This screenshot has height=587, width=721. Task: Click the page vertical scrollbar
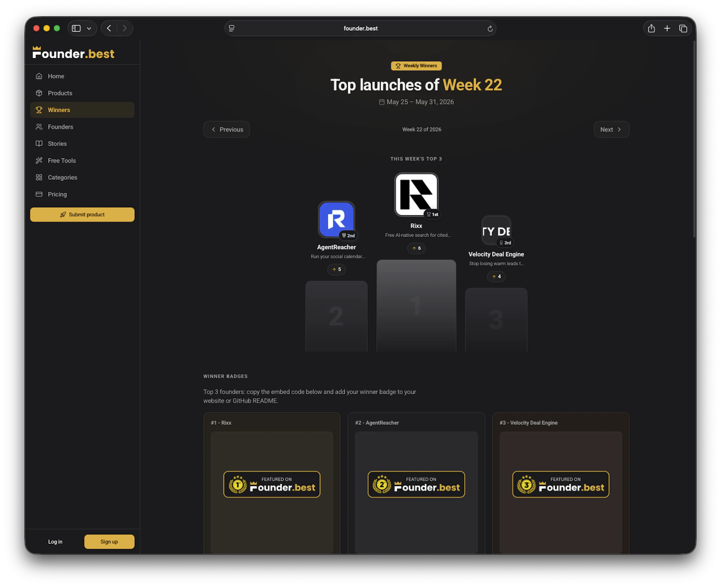coord(694,140)
